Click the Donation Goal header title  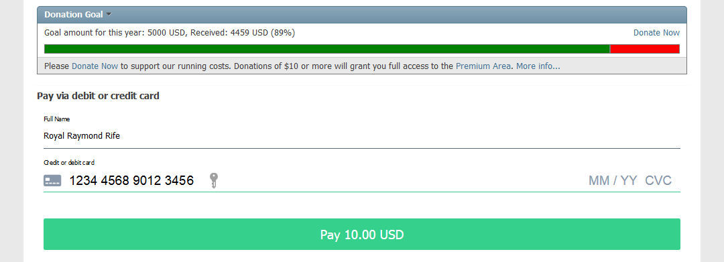[x=74, y=14]
